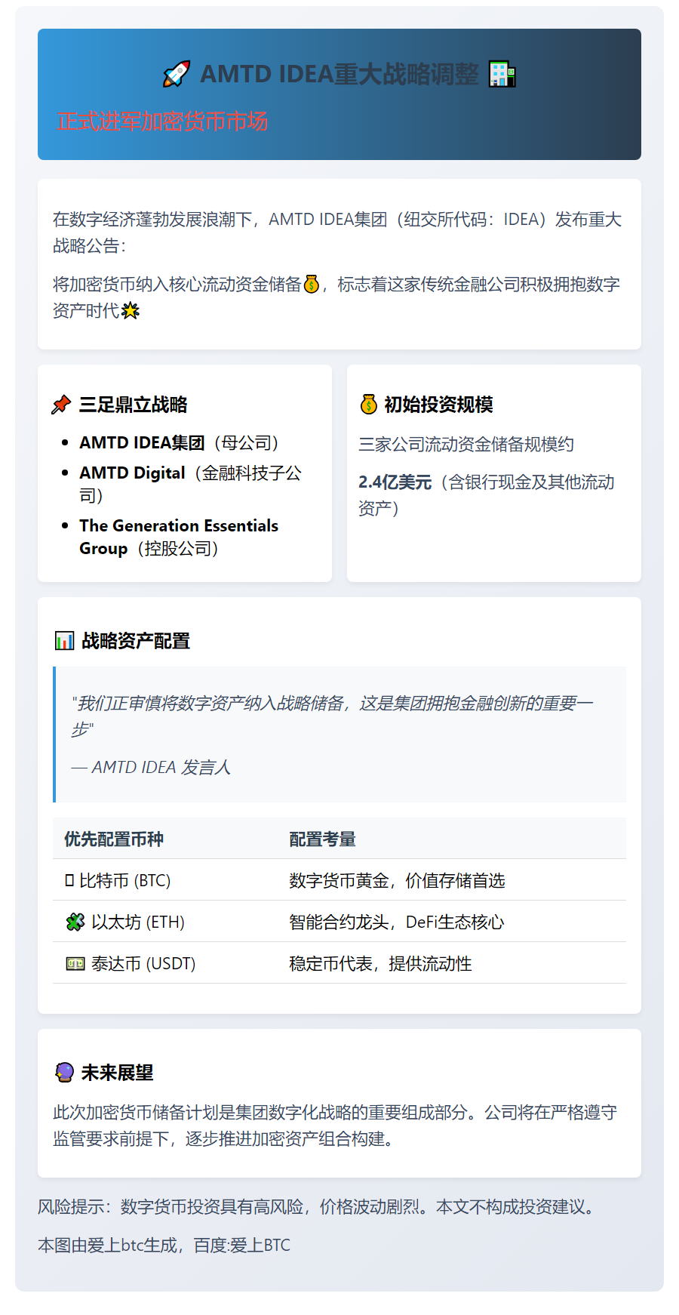Viewport: 679px width, 1315px height.
Task: Click the money bag emoji after 流动资金储备
Action: (311, 285)
